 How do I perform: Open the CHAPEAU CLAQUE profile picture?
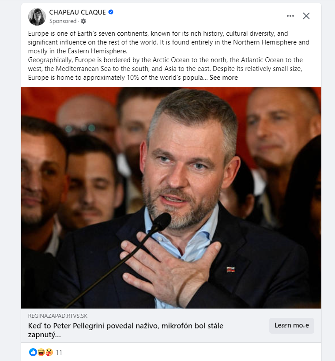pos(37,17)
